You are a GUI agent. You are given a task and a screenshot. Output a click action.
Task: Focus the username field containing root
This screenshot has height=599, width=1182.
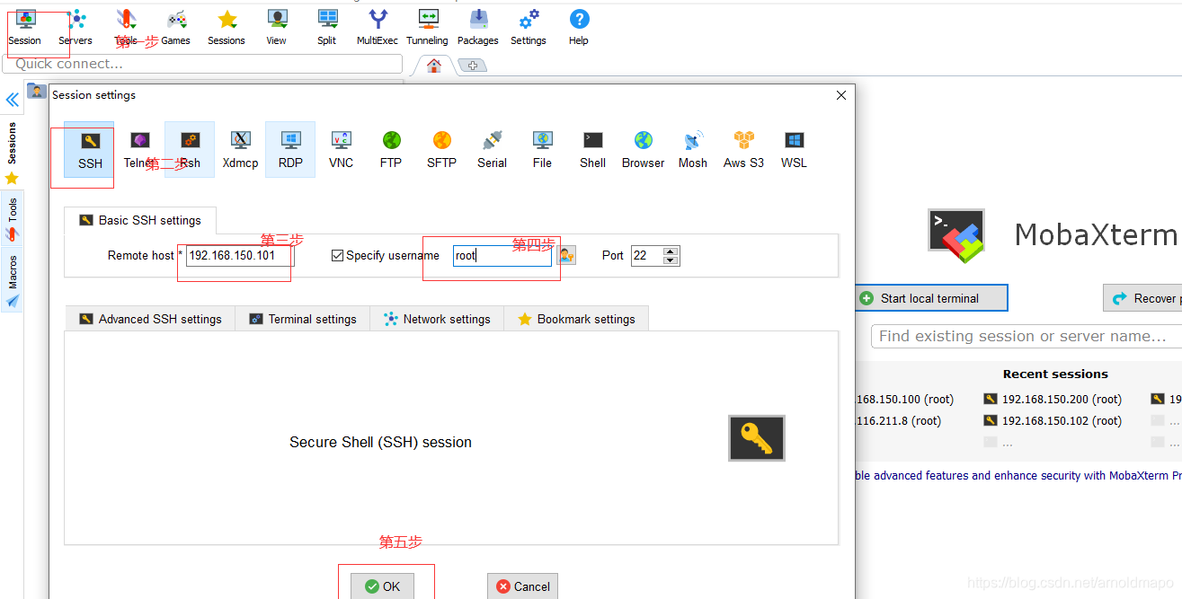tap(502, 256)
